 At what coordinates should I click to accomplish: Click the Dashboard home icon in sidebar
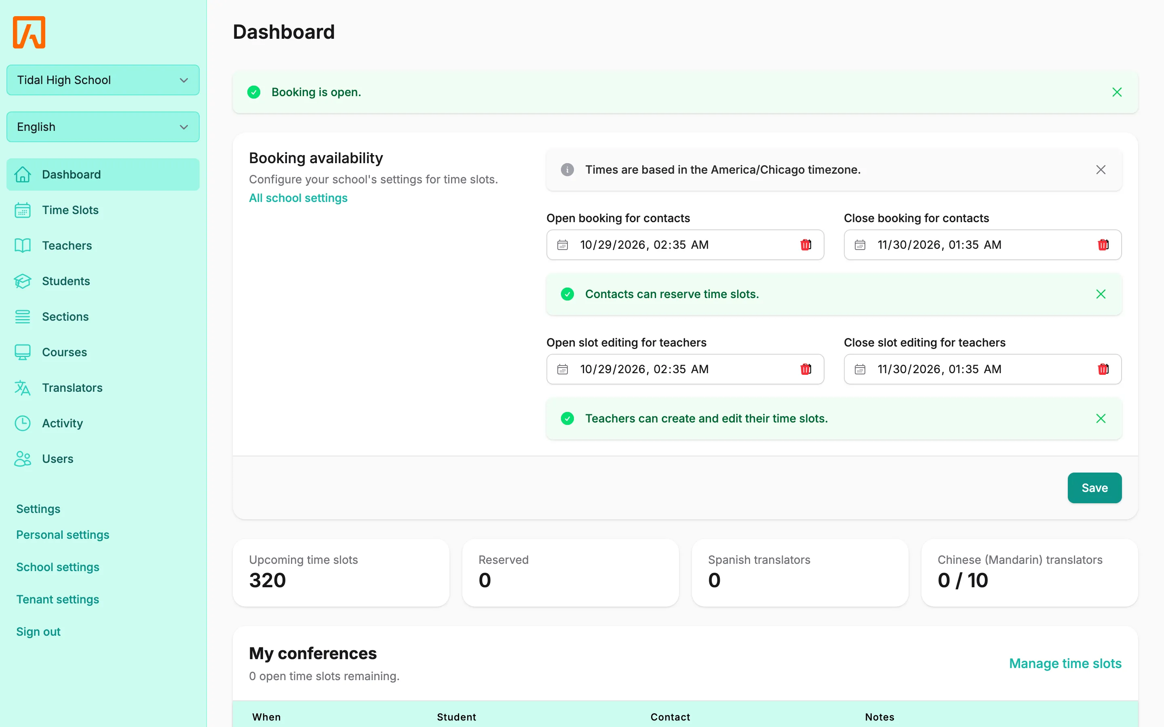tap(23, 174)
